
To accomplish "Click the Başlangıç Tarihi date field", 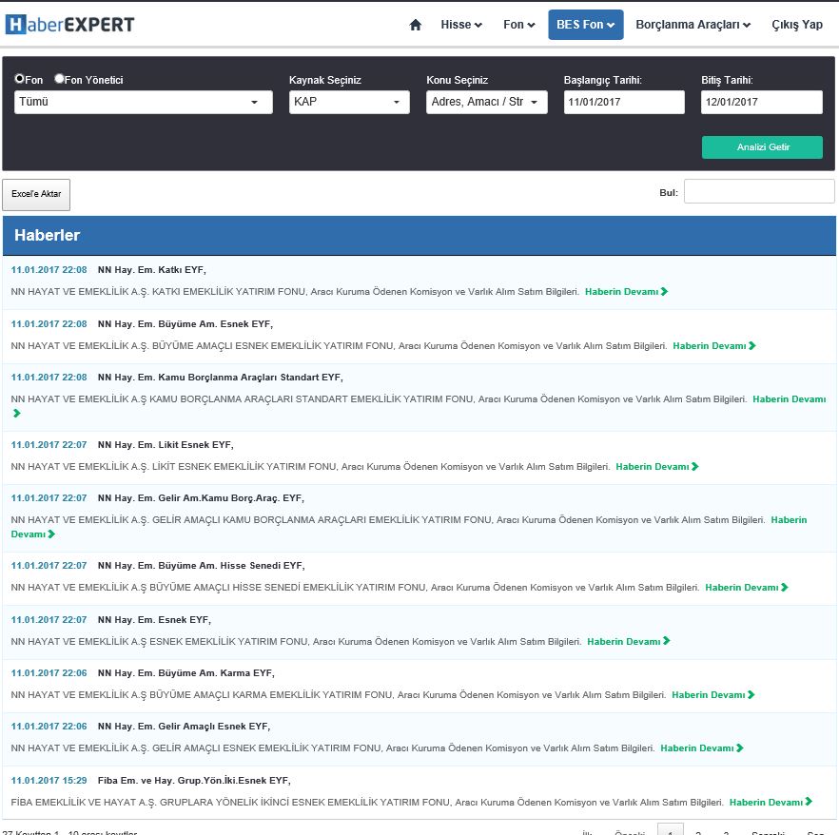I will point(624,102).
